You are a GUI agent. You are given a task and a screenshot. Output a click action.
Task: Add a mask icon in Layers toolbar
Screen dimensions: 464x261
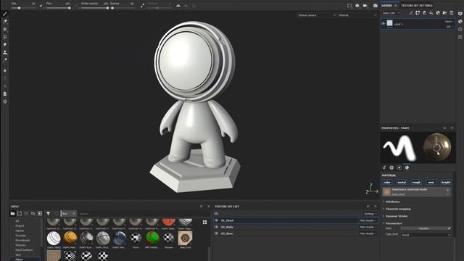[418, 13]
